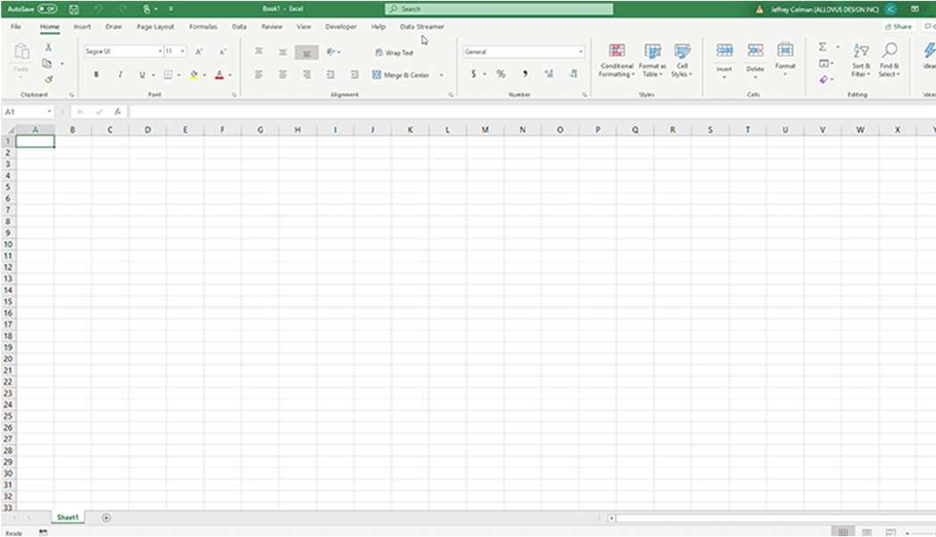Image resolution: width=936 pixels, height=537 pixels.
Task: Toggle the AutoSave switch
Action: (47, 9)
